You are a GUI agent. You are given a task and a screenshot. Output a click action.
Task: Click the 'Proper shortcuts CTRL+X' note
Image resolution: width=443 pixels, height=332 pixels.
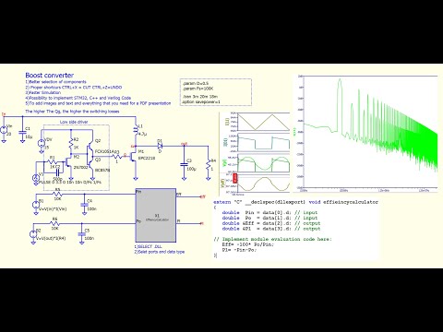click(x=74, y=88)
